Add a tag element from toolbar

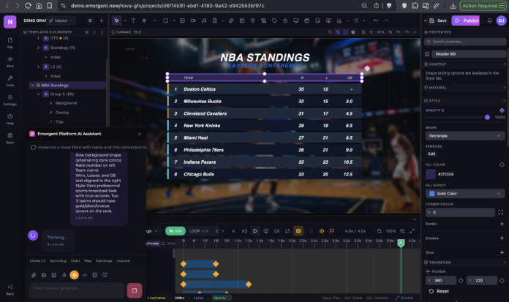click(274, 20)
